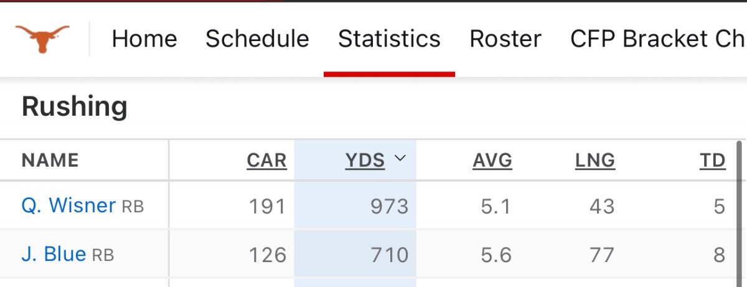Click the Rushing section heading
Image resolution: width=747 pixels, height=287 pixels.
(x=75, y=107)
